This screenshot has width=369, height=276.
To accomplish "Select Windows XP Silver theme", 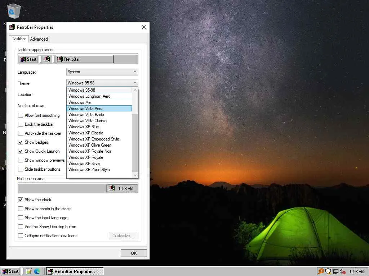I will point(99,164).
